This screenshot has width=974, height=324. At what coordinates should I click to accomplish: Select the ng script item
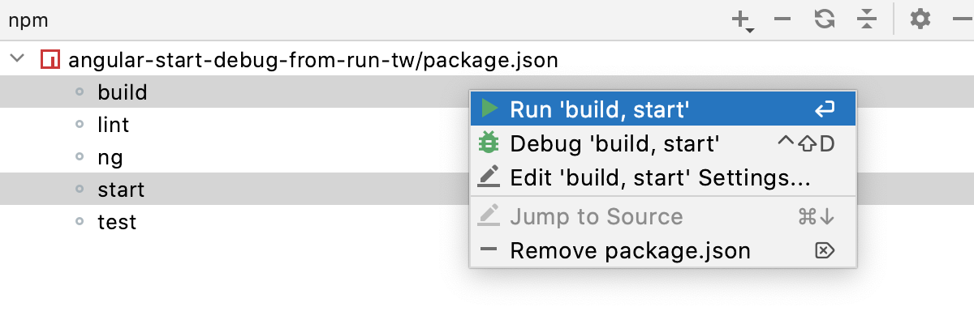pos(110,157)
